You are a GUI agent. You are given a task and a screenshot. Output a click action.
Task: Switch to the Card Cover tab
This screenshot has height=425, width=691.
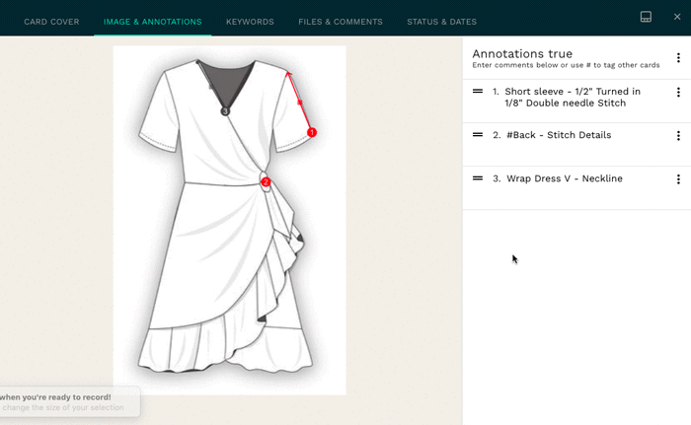point(51,22)
